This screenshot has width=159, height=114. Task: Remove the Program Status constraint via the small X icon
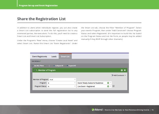point(113,86)
